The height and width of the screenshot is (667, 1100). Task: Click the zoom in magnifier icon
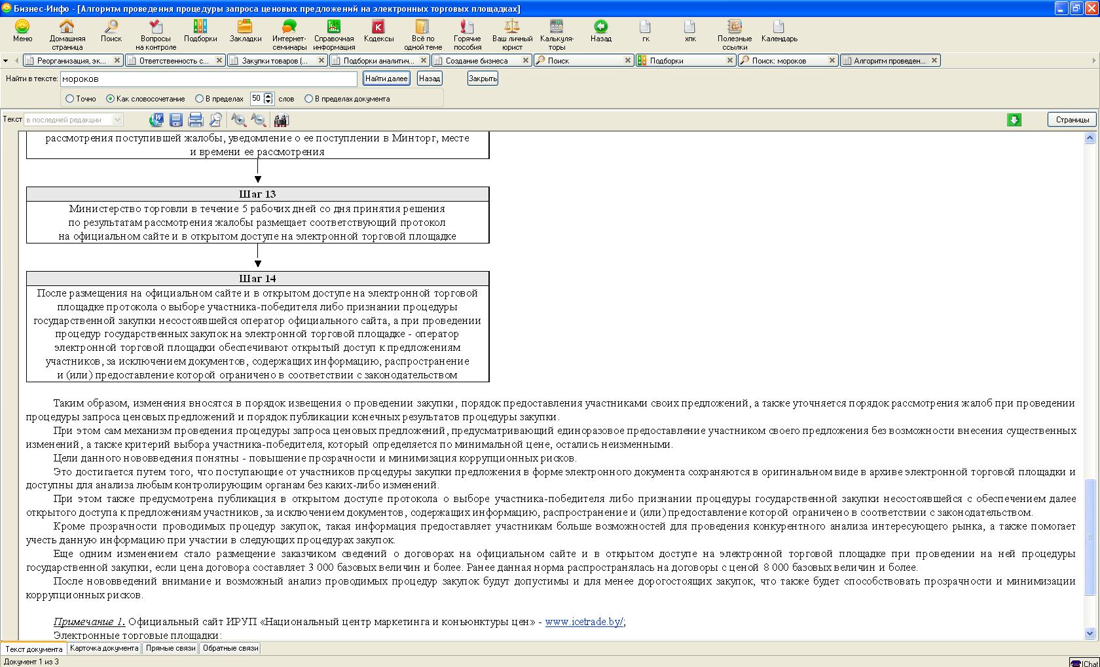coord(238,120)
